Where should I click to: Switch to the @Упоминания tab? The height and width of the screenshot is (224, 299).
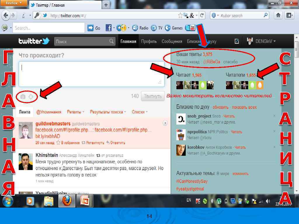49,112
